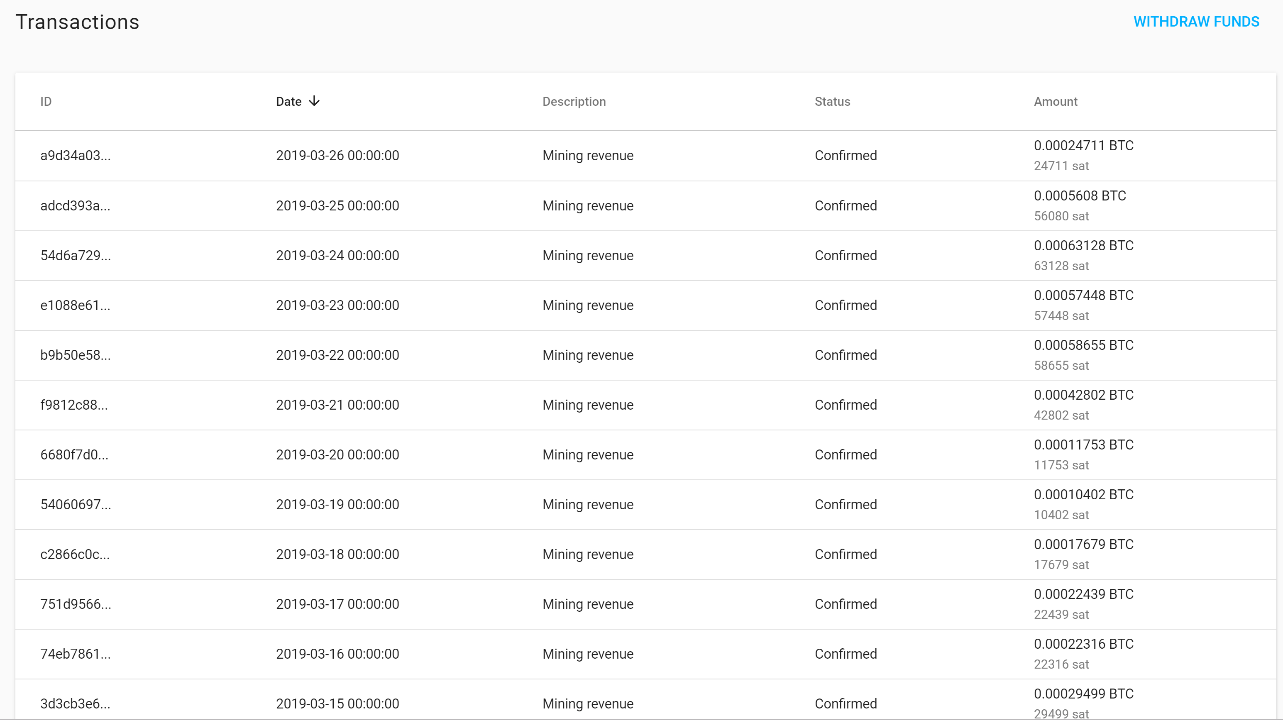Click amount 0.00029499 BTC
1283x723 pixels.
tap(1083, 694)
